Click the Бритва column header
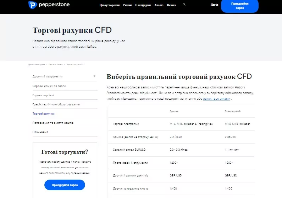 click(174, 111)
